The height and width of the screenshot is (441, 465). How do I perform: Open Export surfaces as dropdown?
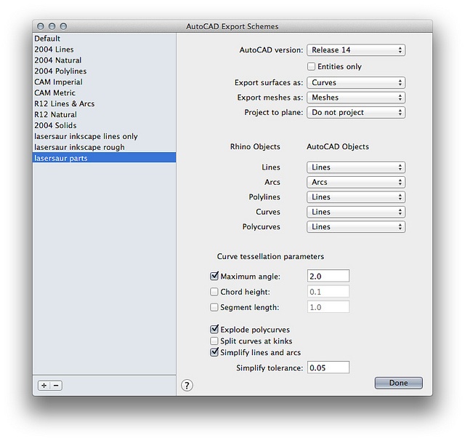356,82
